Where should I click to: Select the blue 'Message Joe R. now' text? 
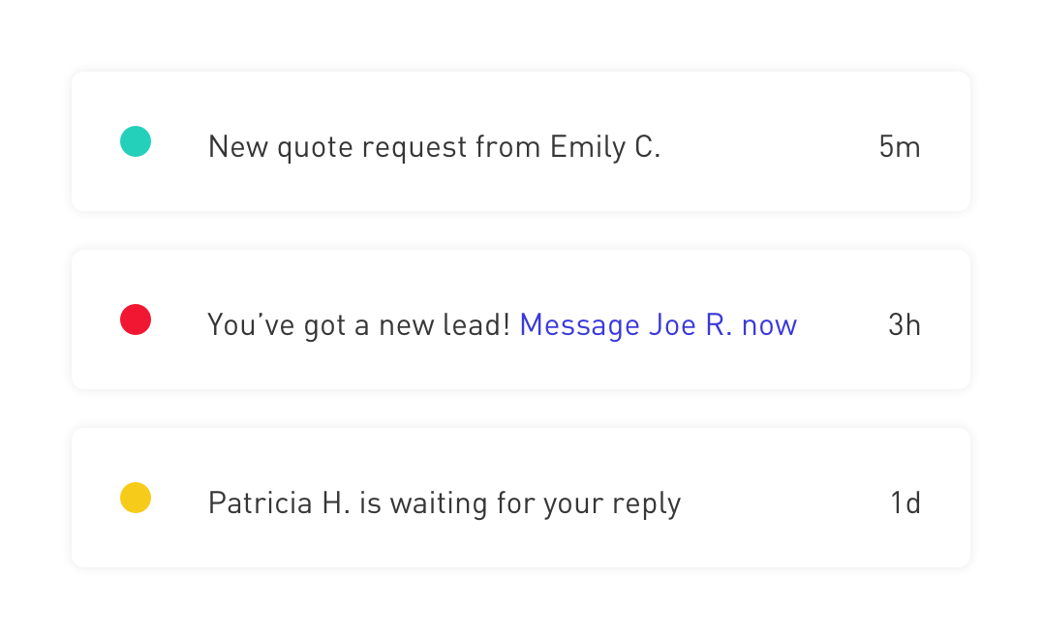(658, 324)
